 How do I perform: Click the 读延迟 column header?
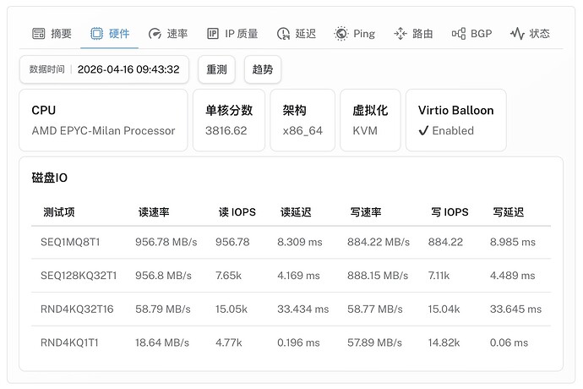pyautogui.click(x=296, y=212)
